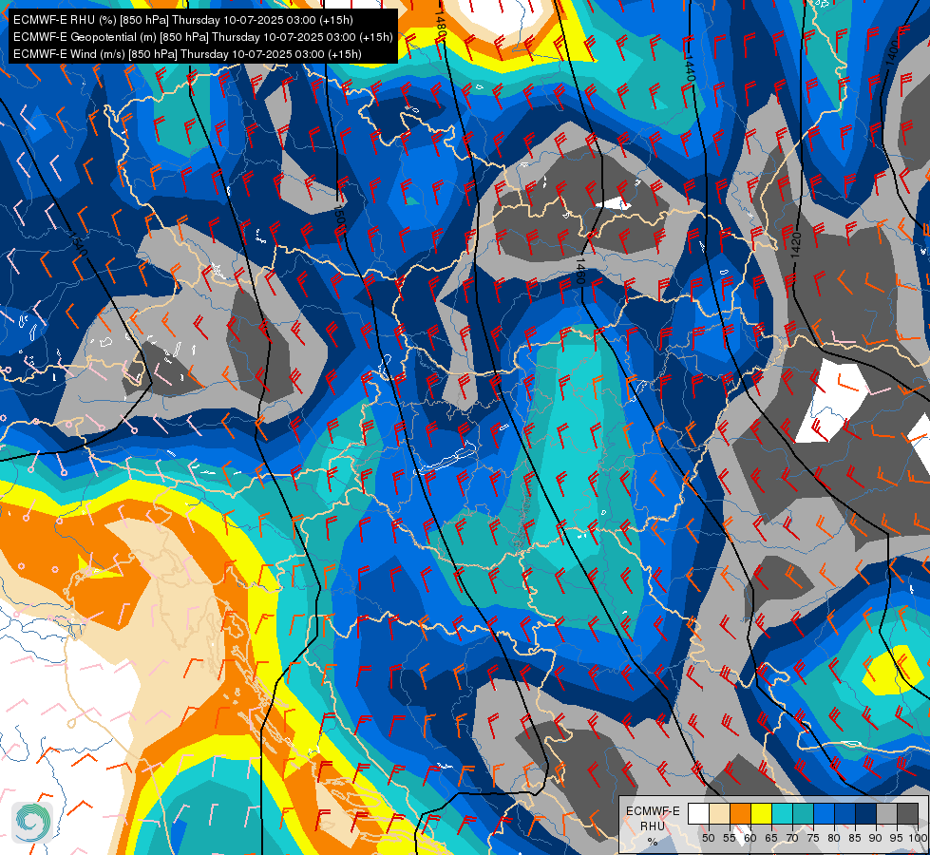Pick the navy 85–90 legend swatch
930x855 pixels.
pyautogui.click(x=866, y=813)
